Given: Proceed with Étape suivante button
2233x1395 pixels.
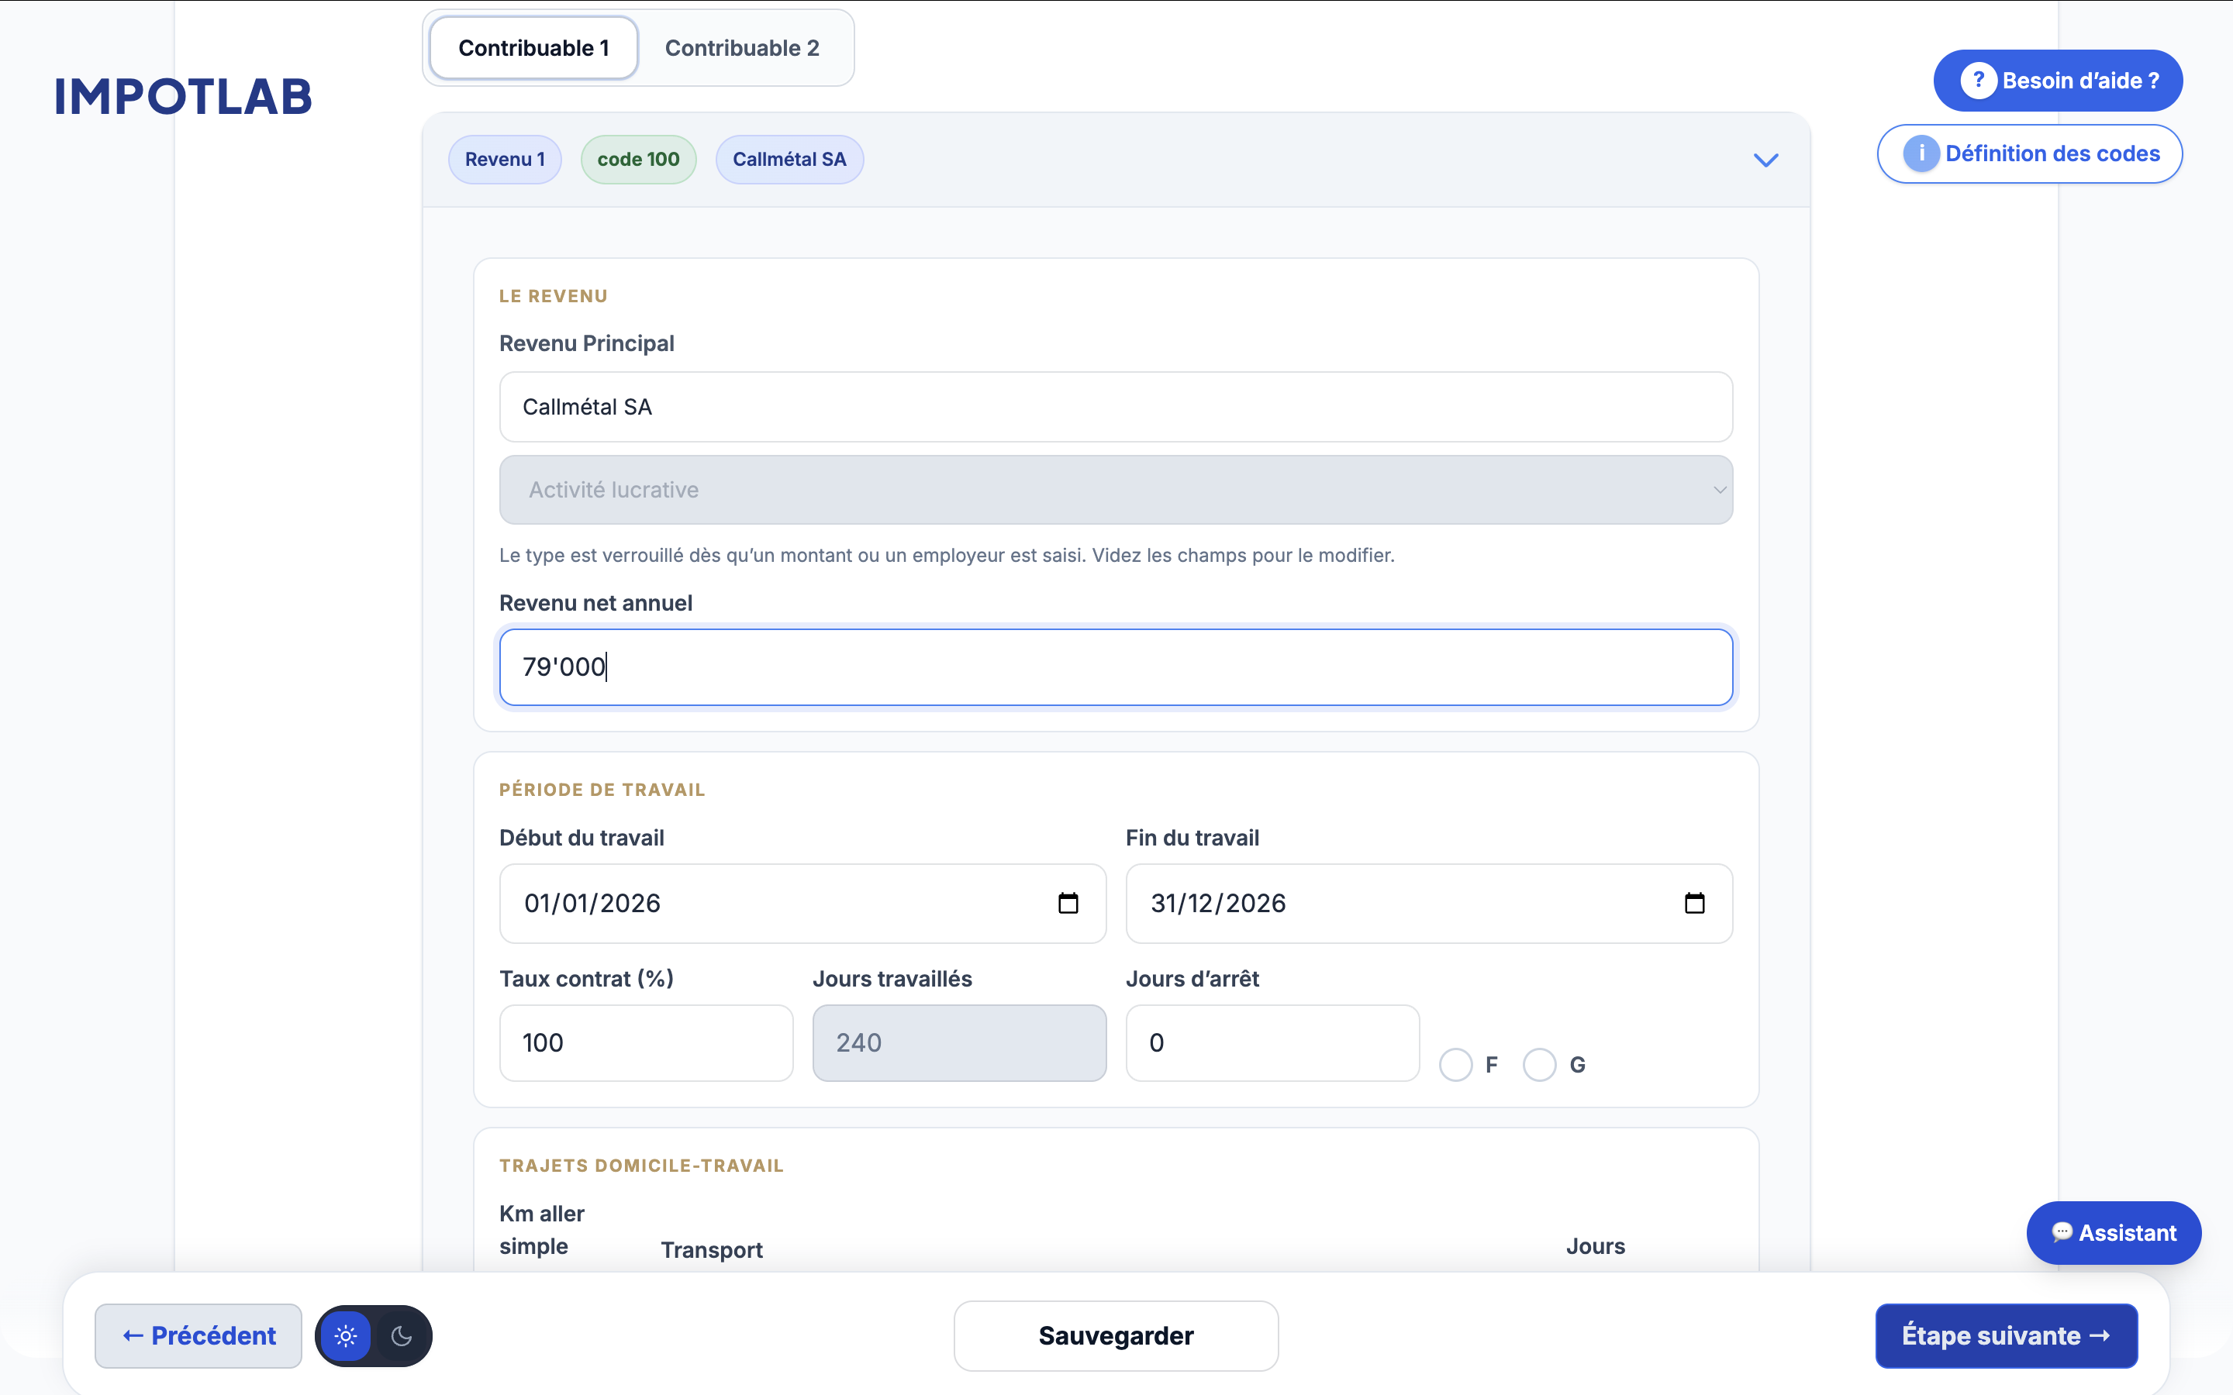Looking at the screenshot, I should [2006, 1336].
